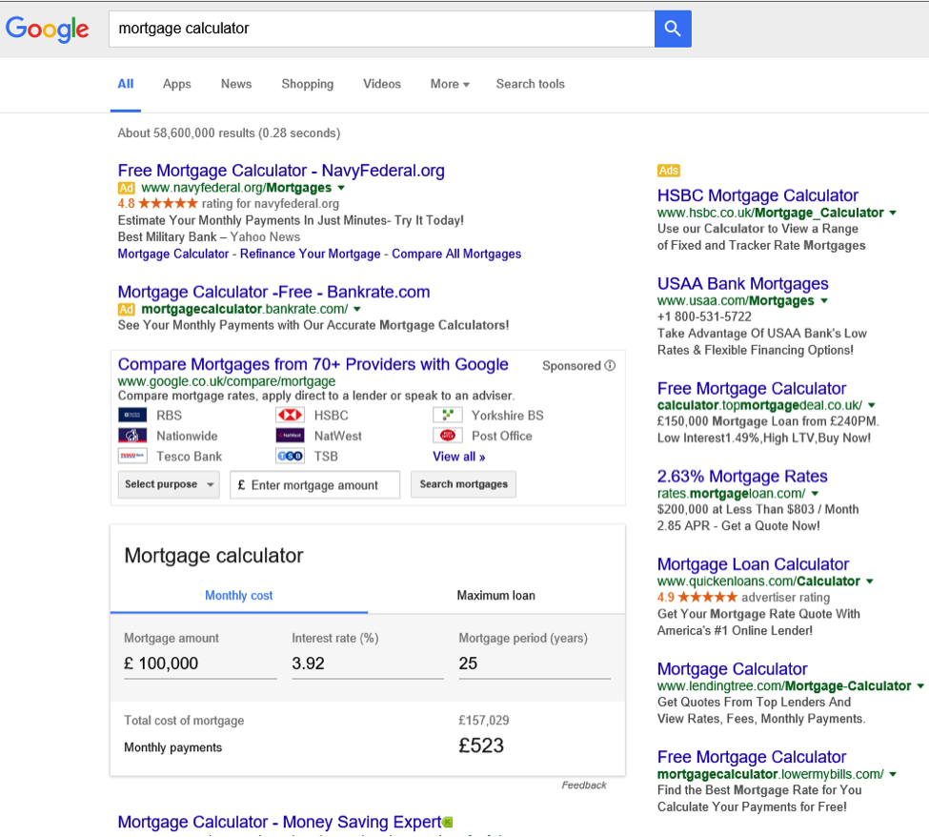Expand the hsbc.co.uk ad URL arrow

point(893,213)
